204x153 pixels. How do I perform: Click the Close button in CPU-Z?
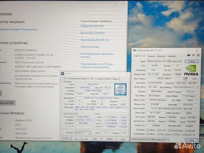pos(123,139)
